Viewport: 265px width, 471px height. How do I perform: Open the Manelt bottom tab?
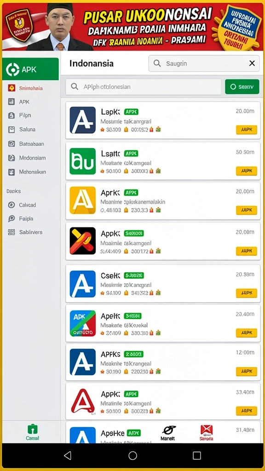(x=168, y=433)
